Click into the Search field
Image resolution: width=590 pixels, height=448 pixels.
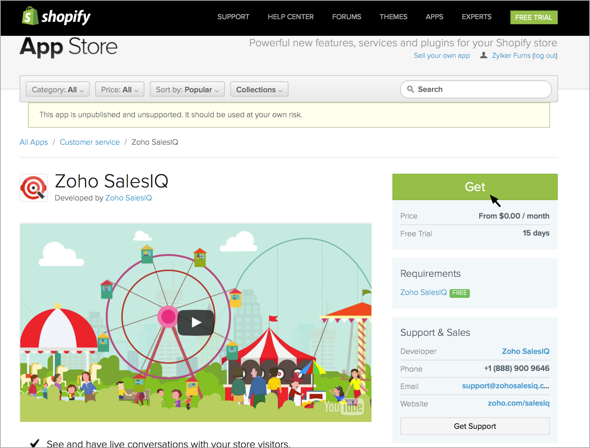tap(476, 89)
